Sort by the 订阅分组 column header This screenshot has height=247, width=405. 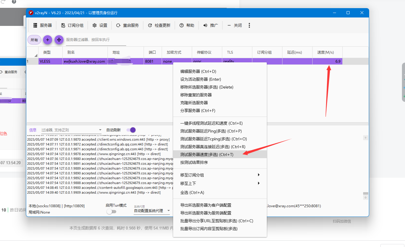267,52
